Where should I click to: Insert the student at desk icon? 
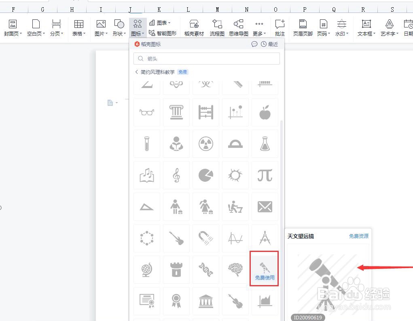tap(235, 207)
